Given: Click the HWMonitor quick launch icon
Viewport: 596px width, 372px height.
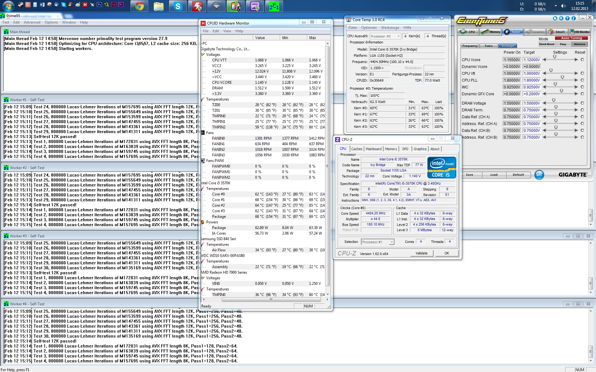Looking at the screenshot, I should pyautogui.click(x=85, y=5).
